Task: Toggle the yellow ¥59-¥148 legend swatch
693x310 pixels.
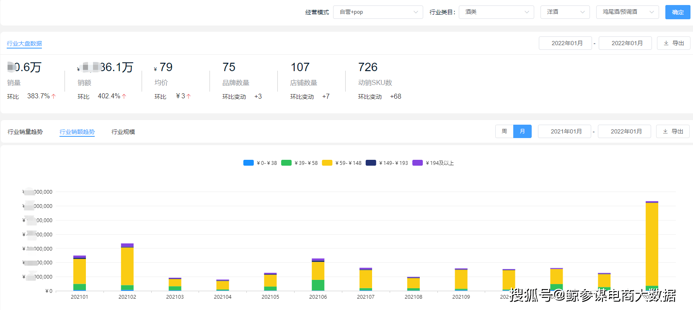Action: pyautogui.click(x=327, y=163)
